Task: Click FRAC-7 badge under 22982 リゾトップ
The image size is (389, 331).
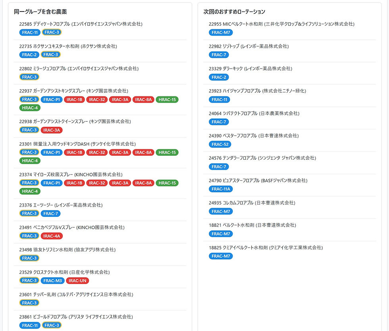Action: [x=219, y=55]
